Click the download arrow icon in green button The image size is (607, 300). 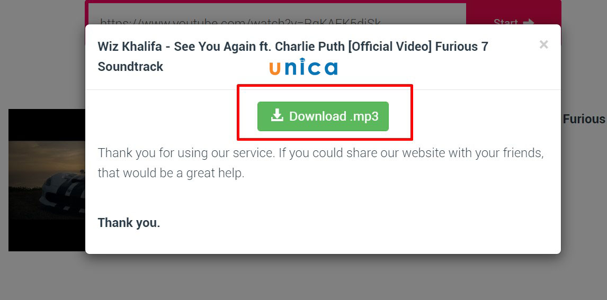[x=277, y=115]
